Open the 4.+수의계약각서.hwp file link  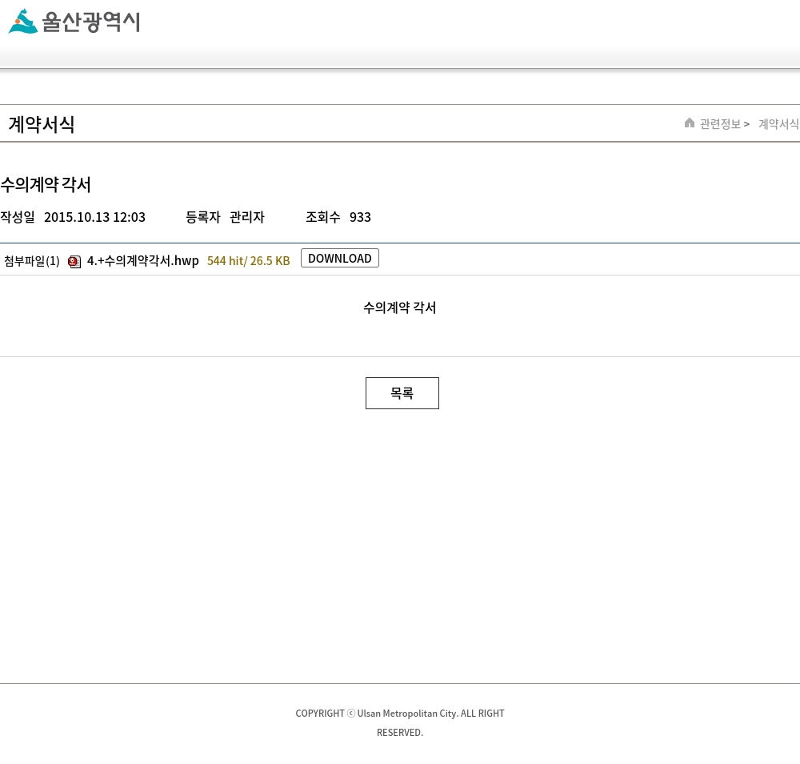pos(142,260)
